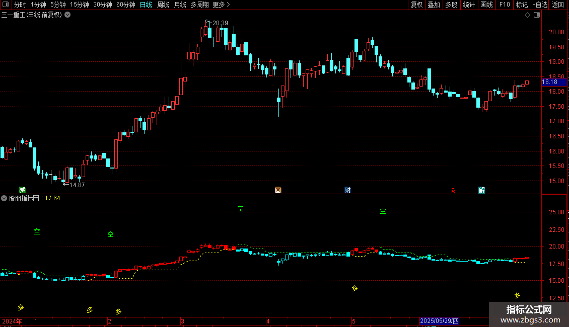Image resolution: width=569 pixels, height=327 pixels.
Task: Click the diamond icon above the chart
Action: click(x=527, y=15)
